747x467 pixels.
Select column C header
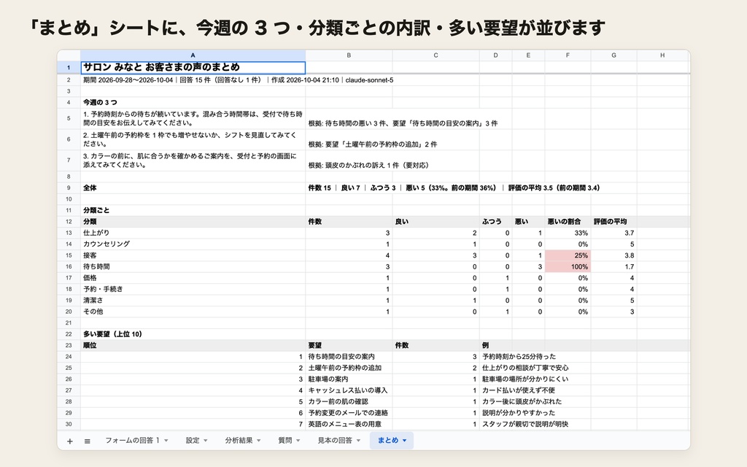coord(436,55)
